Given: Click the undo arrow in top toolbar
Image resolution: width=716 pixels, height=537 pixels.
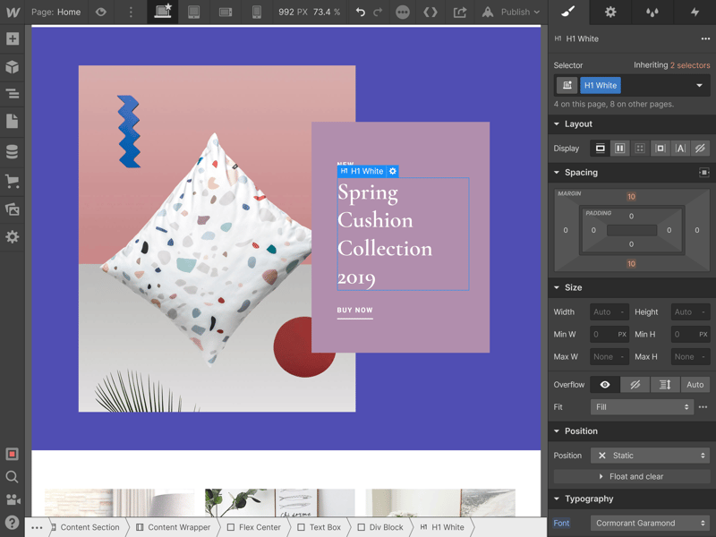Looking at the screenshot, I should tap(360, 13).
